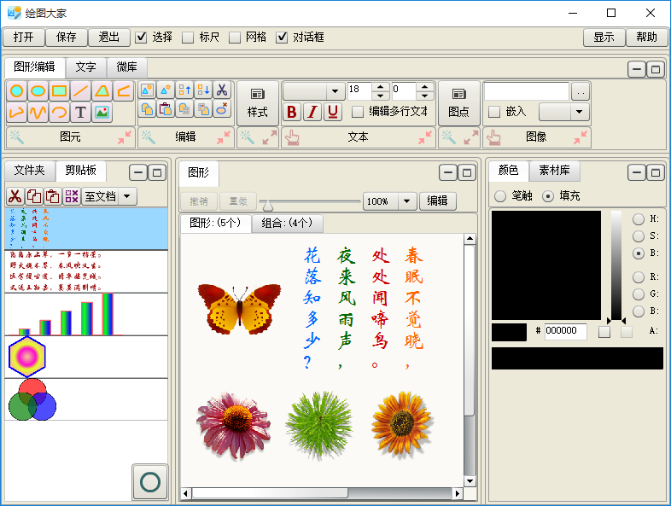Screen dimensions: 671x506
Task: Open the image mode dropdown beside 嵌入
Action: tap(579, 112)
